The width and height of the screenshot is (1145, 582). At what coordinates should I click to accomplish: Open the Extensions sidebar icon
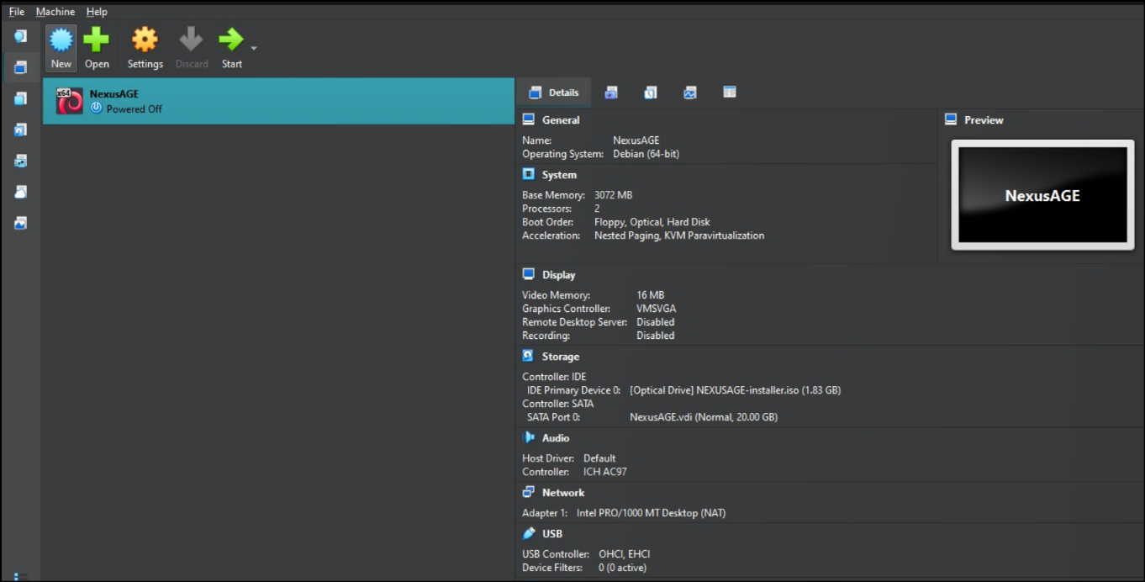(x=20, y=98)
